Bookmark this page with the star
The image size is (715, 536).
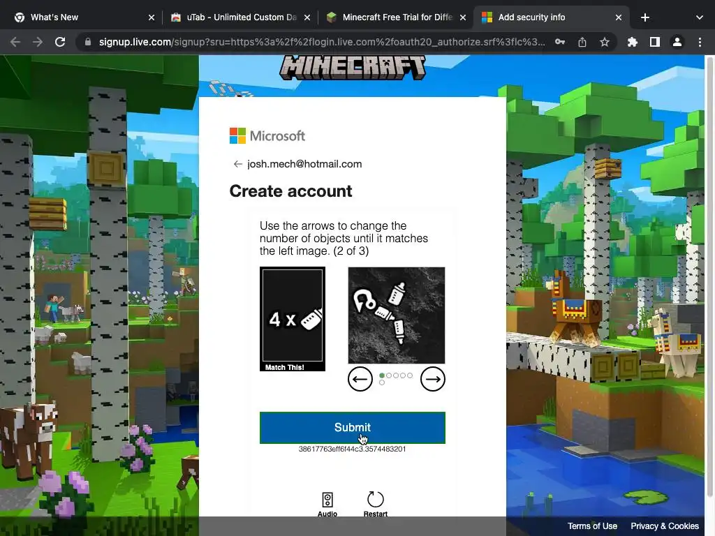pyautogui.click(x=605, y=42)
